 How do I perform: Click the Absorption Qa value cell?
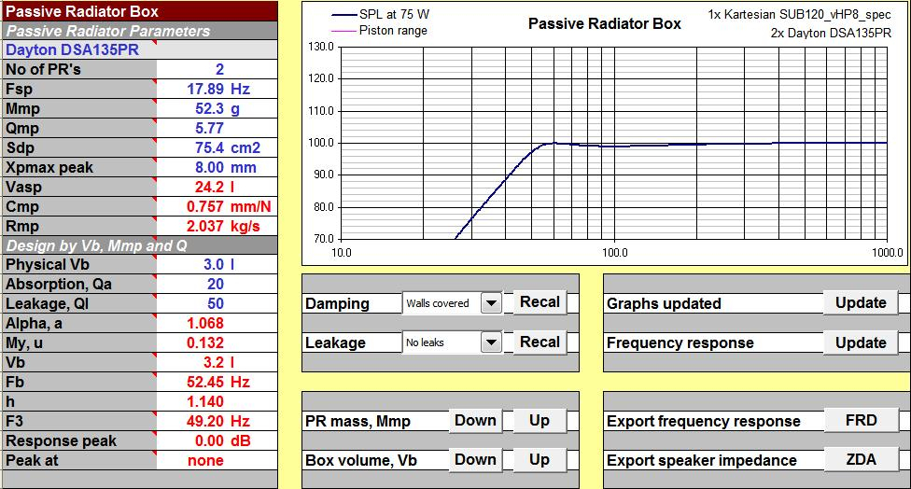[218, 285]
